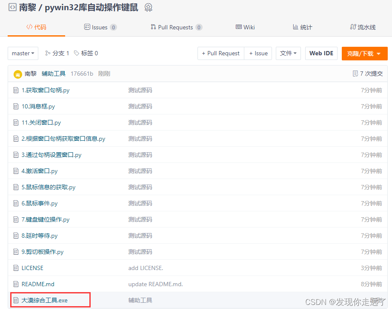Click the tag icon beside 标签 0
The height and width of the screenshot is (310, 392).
pos(77,53)
